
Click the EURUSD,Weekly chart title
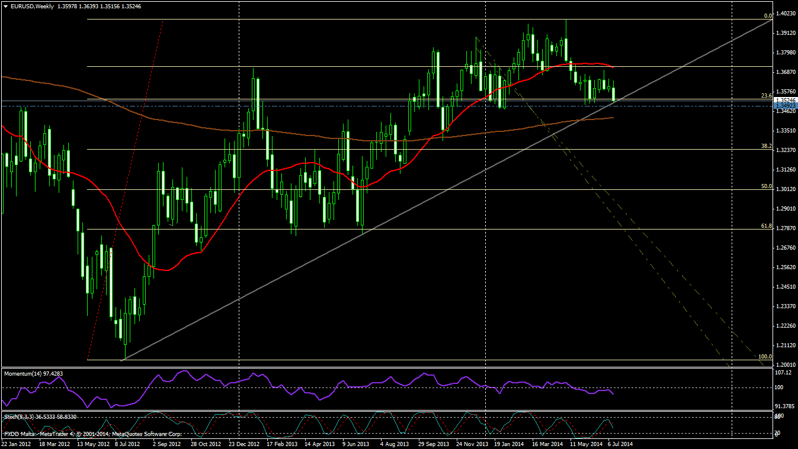(33, 6)
